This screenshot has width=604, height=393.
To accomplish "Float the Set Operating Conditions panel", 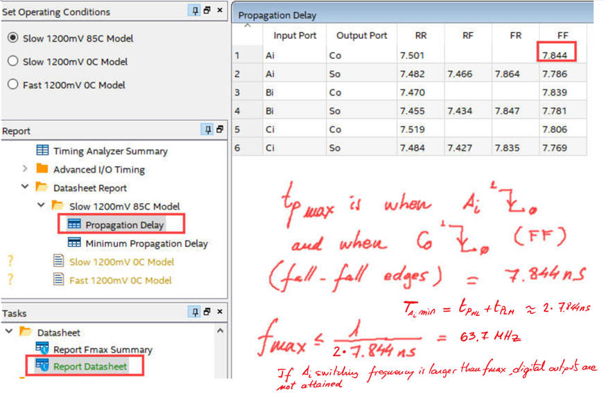I will [207, 11].
